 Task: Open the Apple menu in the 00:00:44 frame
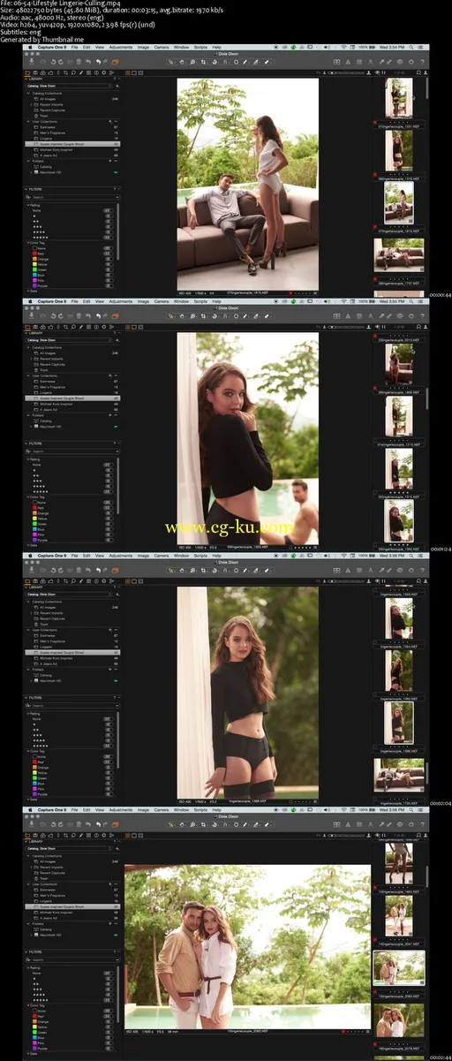click(30, 48)
